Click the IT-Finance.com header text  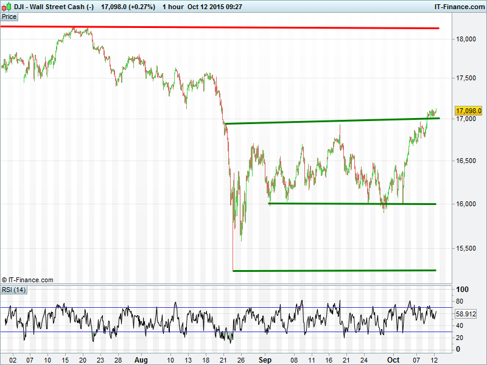pyautogui.click(x=459, y=7)
